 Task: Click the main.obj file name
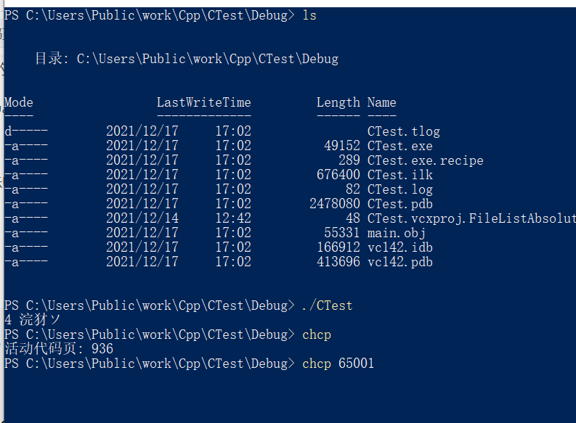click(396, 233)
